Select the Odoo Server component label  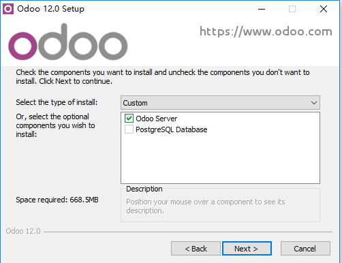tap(156, 119)
